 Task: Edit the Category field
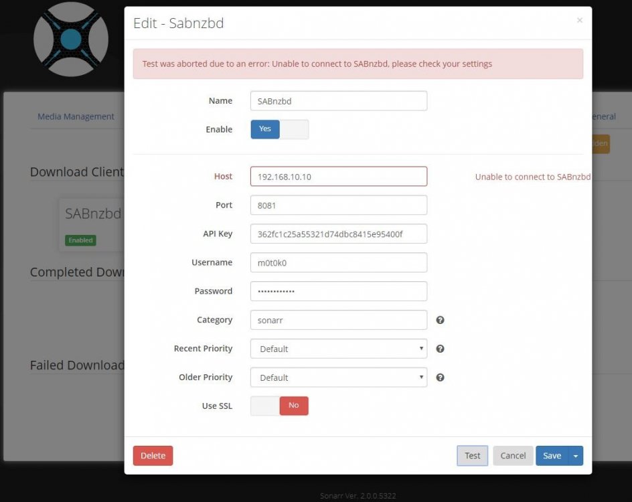pos(339,320)
